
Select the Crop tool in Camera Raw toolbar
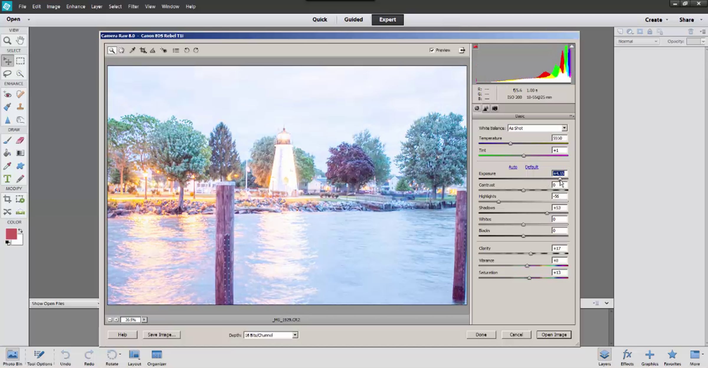click(143, 50)
